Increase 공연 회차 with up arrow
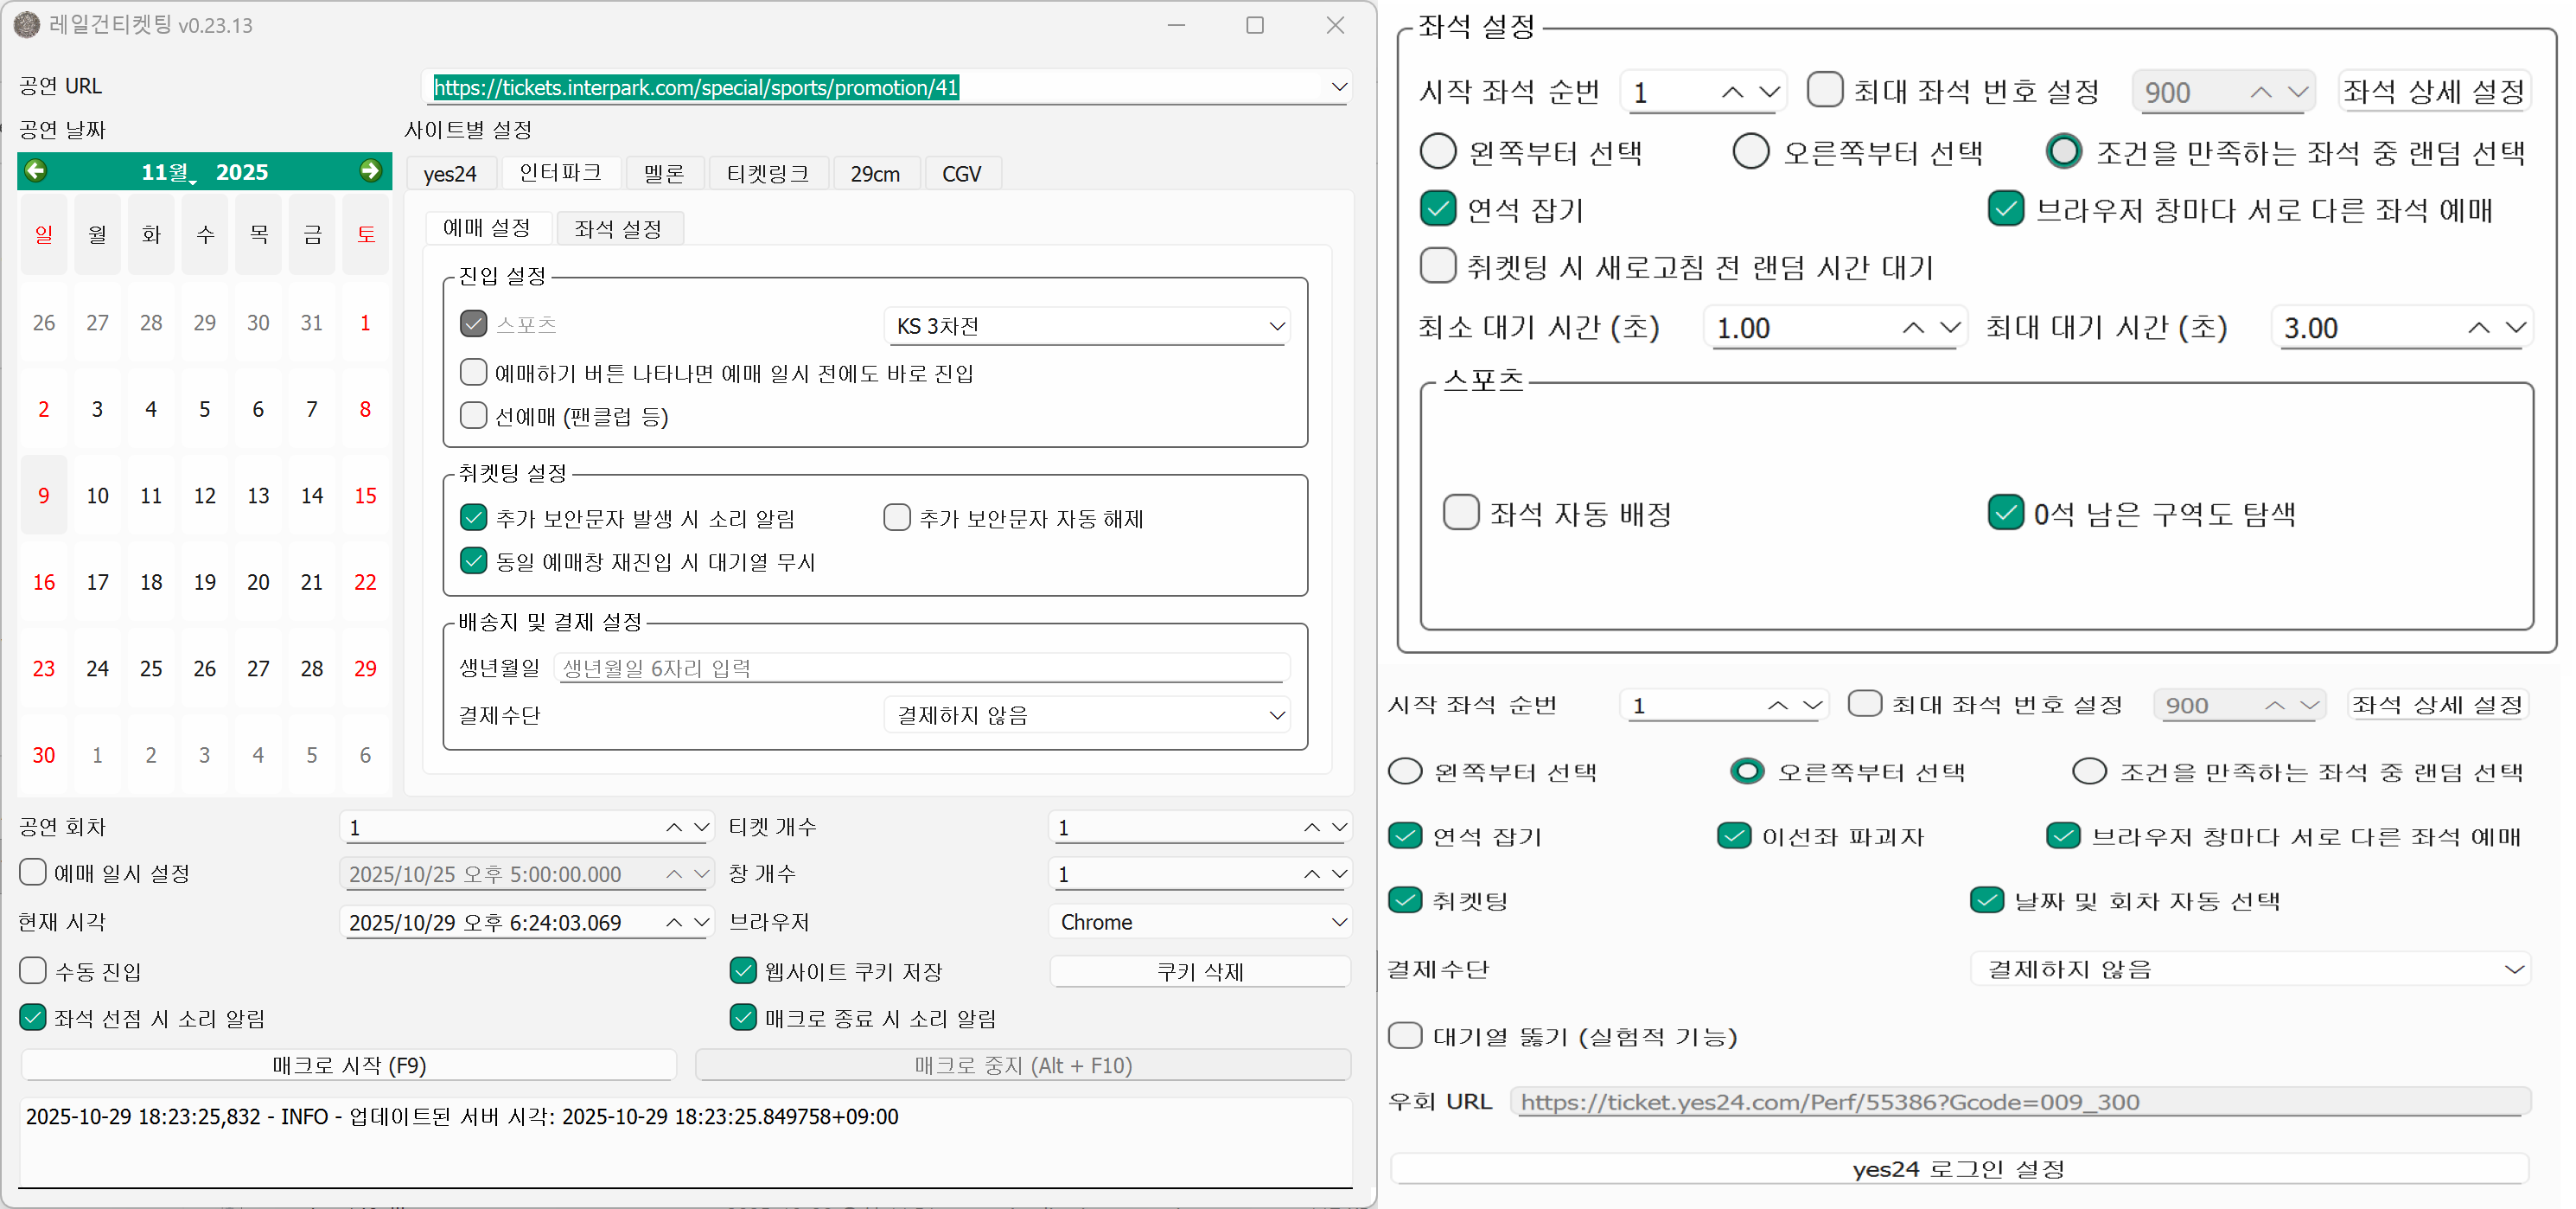Image resolution: width=2576 pixels, height=1209 pixels. point(674,827)
